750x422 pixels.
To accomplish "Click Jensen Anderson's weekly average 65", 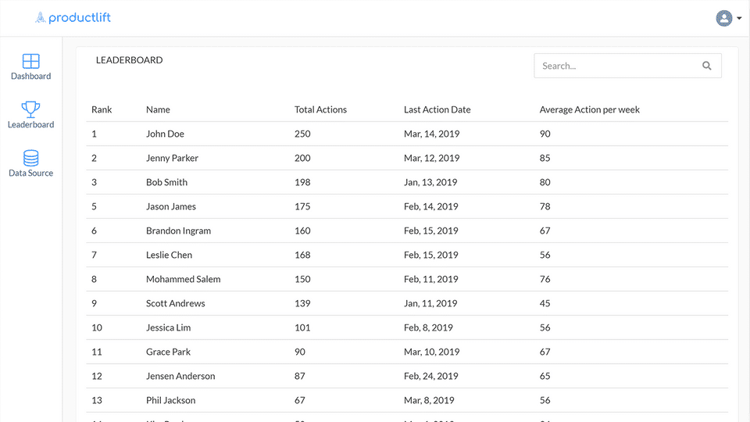I will coord(545,376).
